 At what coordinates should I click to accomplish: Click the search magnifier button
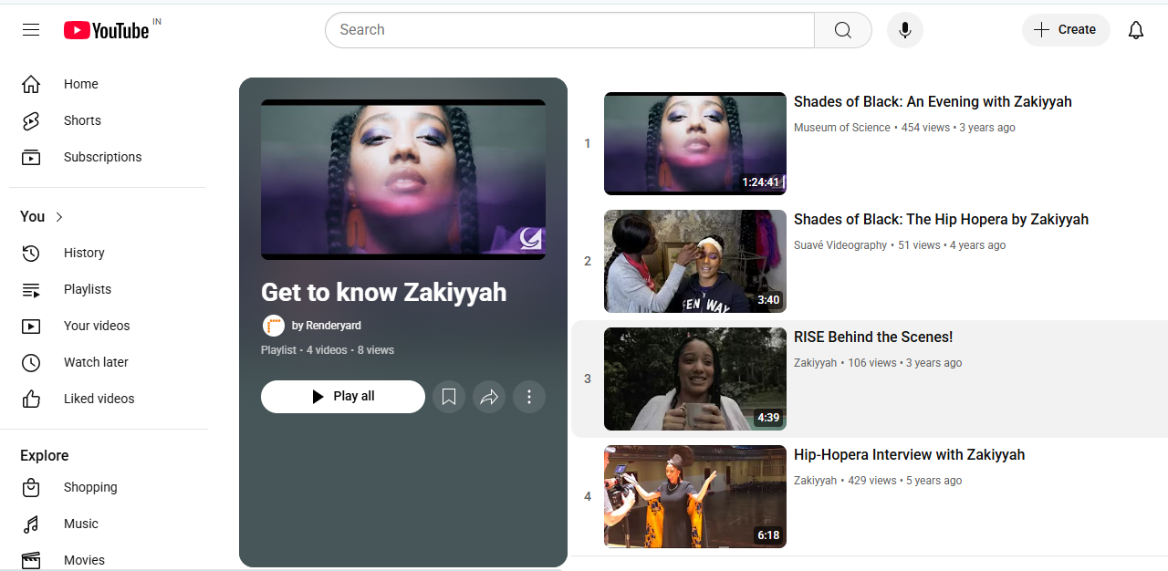(x=842, y=30)
